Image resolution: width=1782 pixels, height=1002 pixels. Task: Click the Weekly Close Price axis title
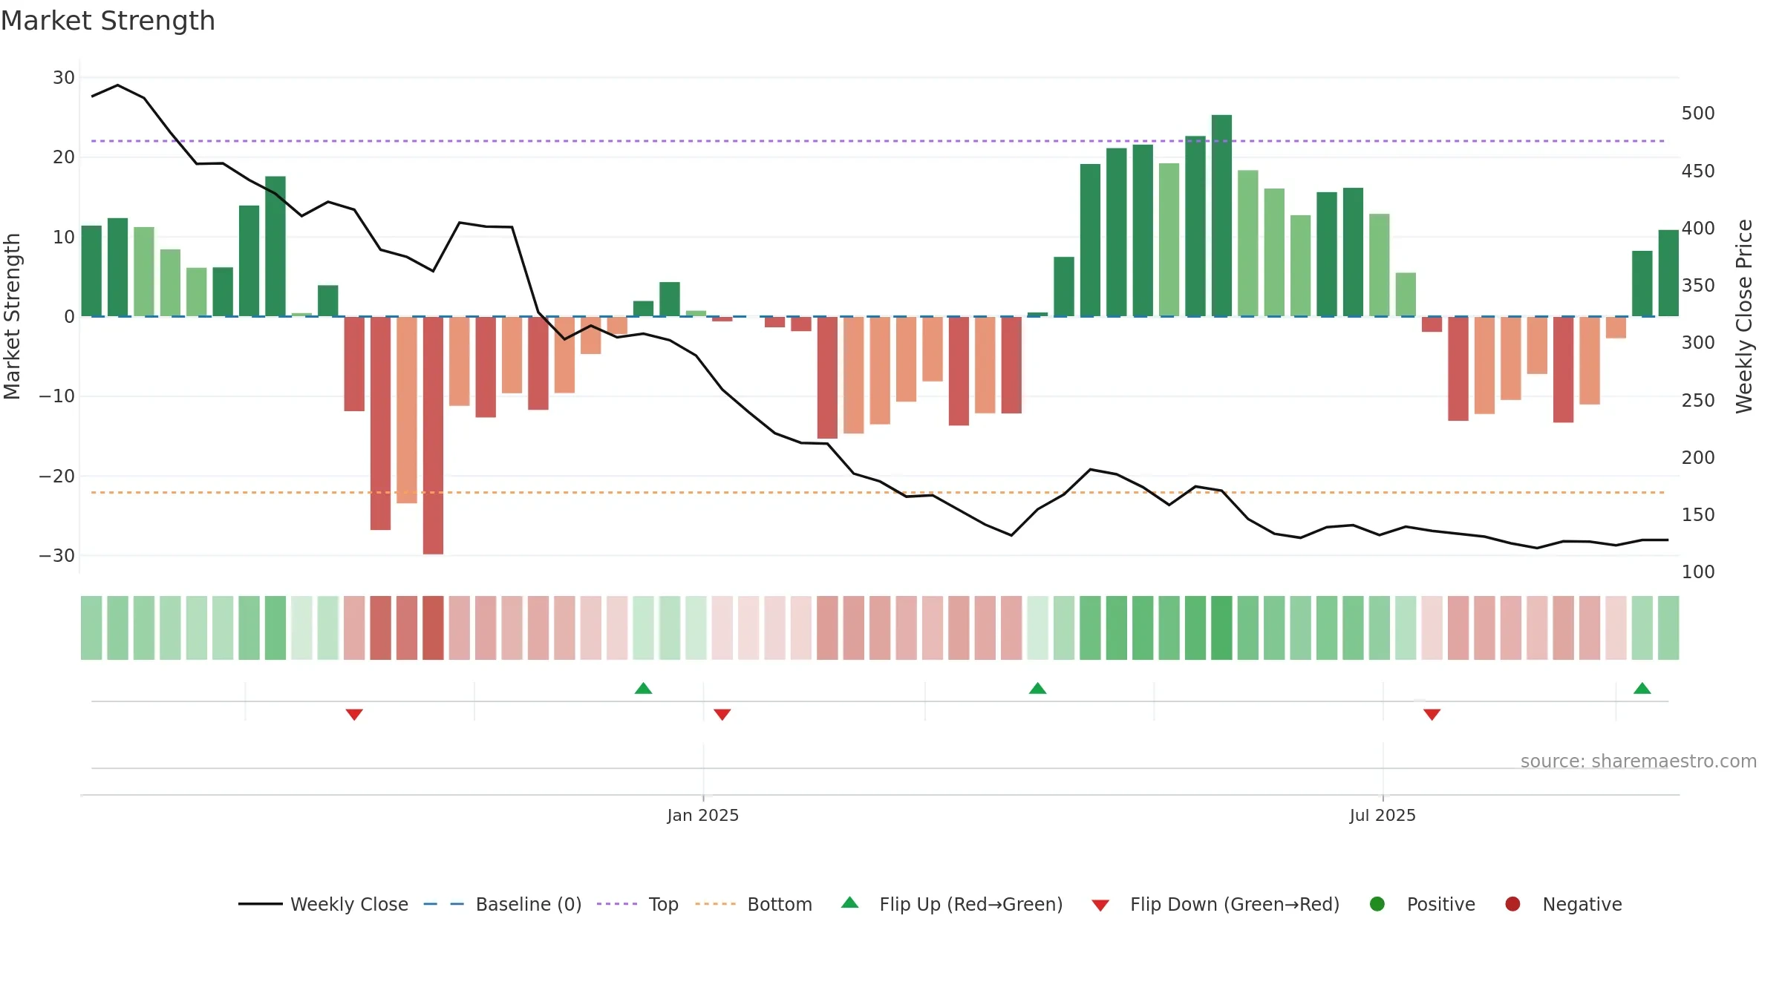(1744, 316)
